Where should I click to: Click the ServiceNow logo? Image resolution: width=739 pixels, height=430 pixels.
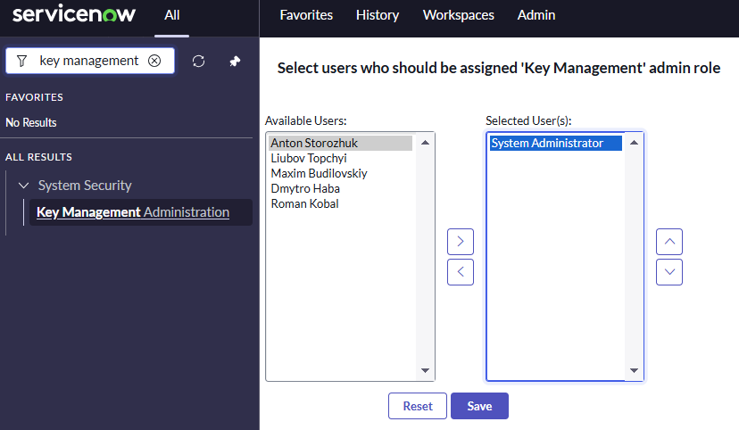pyautogui.click(x=73, y=15)
